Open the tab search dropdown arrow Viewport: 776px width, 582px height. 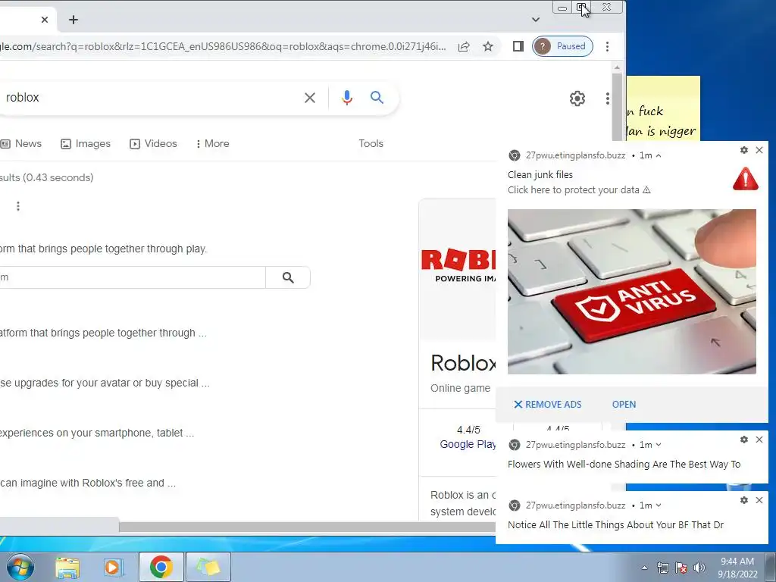[536, 20]
